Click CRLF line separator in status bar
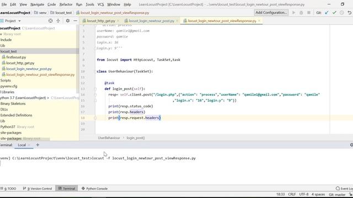 292,194
